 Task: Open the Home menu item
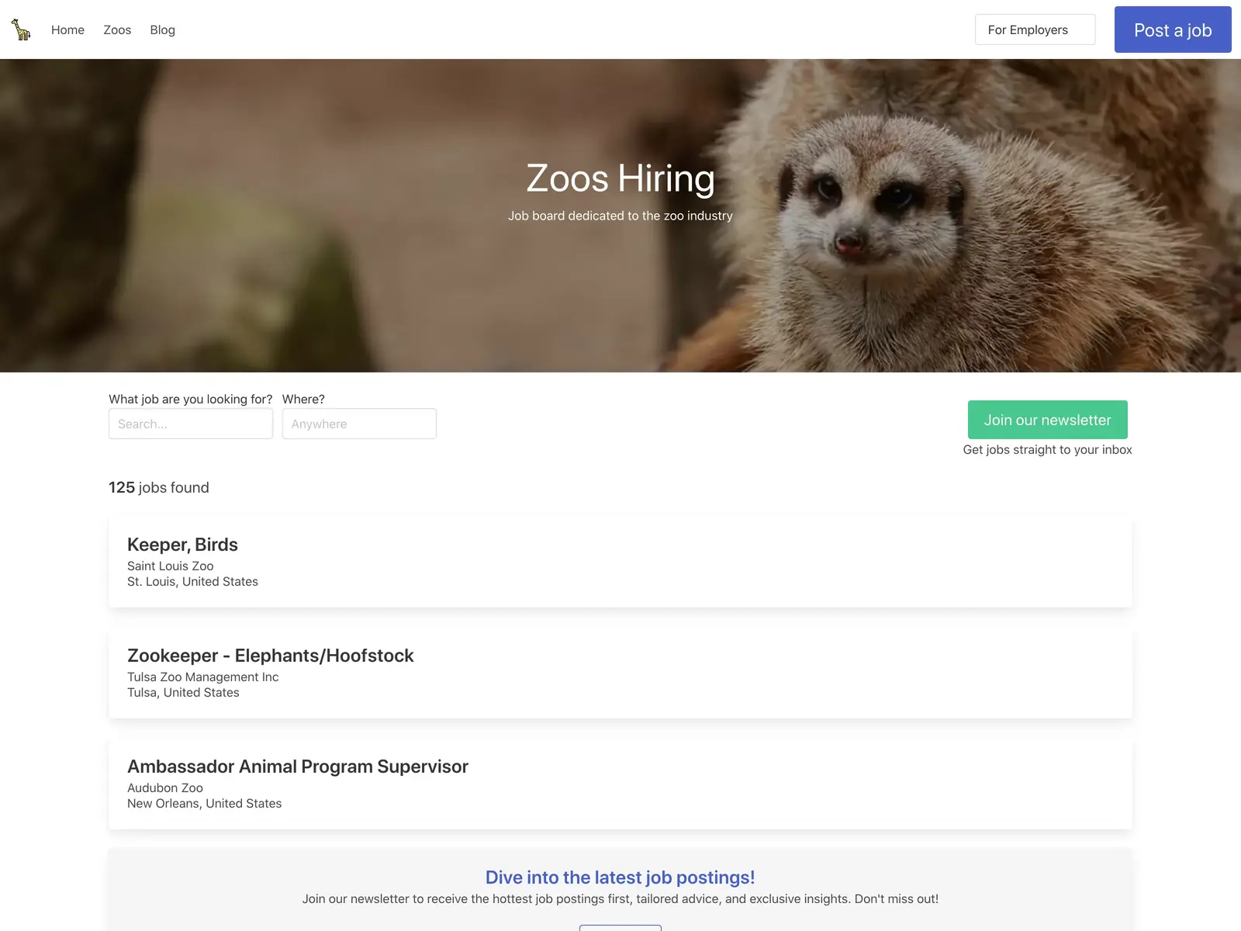[x=67, y=29]
